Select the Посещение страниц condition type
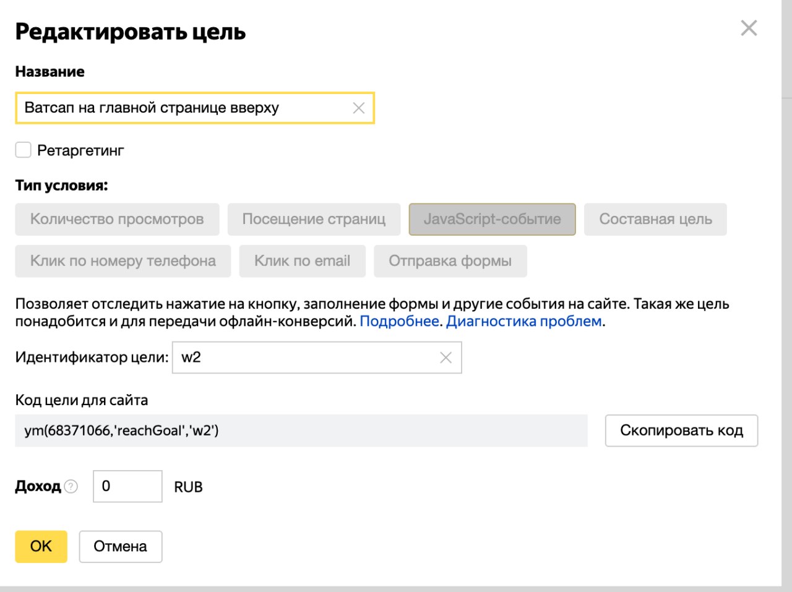 pyautogui.click(x=314, y=219)
